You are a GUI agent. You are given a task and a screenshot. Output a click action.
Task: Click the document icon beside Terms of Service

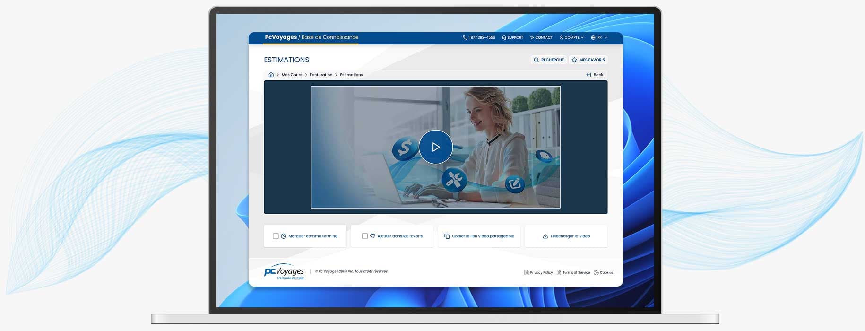(559, 272)
